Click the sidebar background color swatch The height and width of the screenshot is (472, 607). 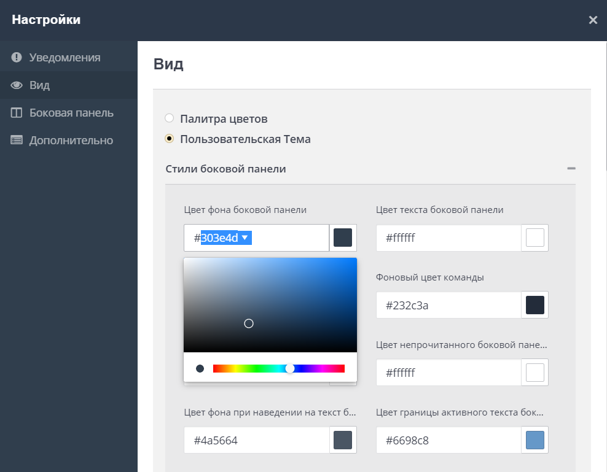[x=343, y=238]
